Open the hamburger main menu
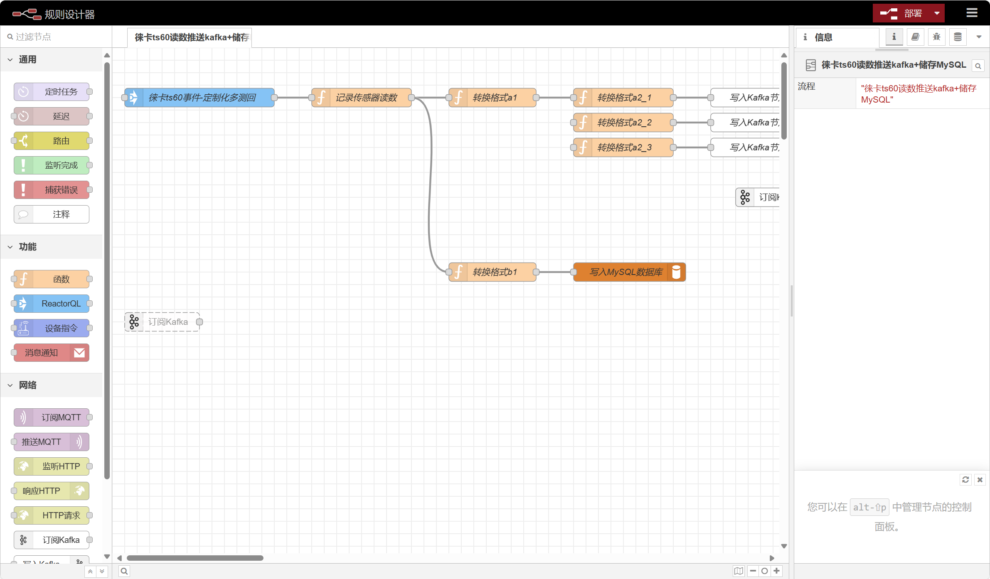The image size is (990, 579). (x=972, y=13)
